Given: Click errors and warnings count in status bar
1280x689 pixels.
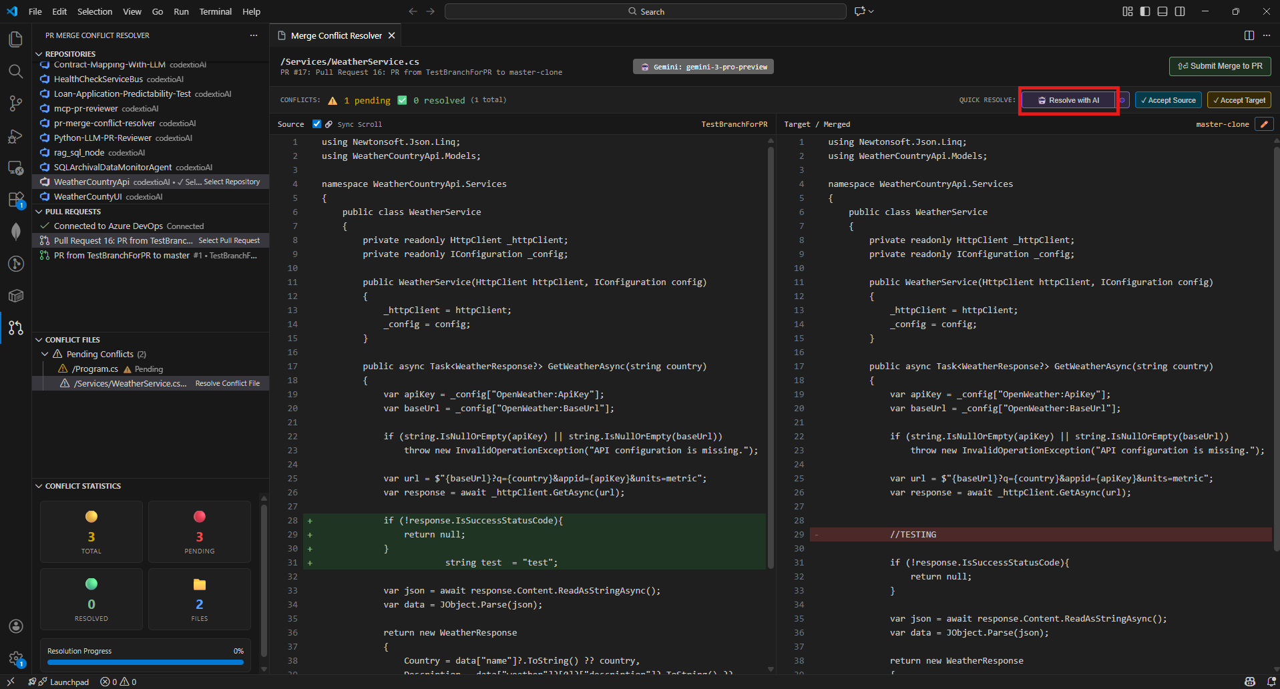Looking at the screenshot, I should pyautogui.click(x=118, y=682).
